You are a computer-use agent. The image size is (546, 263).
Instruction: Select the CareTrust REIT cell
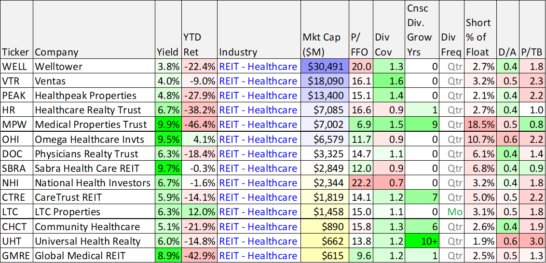(x=94, y=197)
